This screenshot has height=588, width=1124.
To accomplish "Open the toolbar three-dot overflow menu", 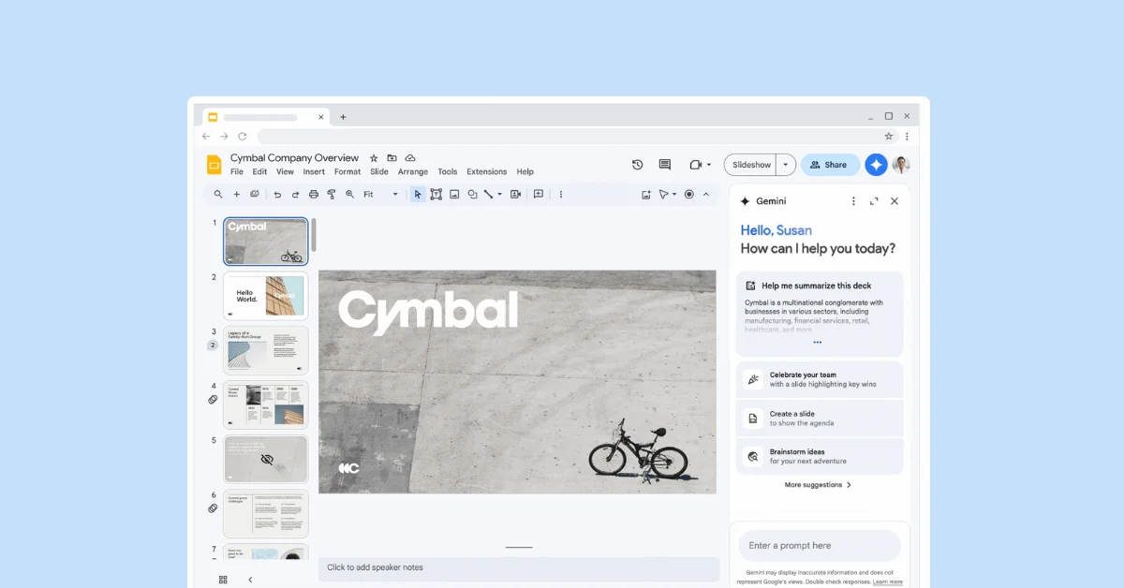I will coord(561,195).
